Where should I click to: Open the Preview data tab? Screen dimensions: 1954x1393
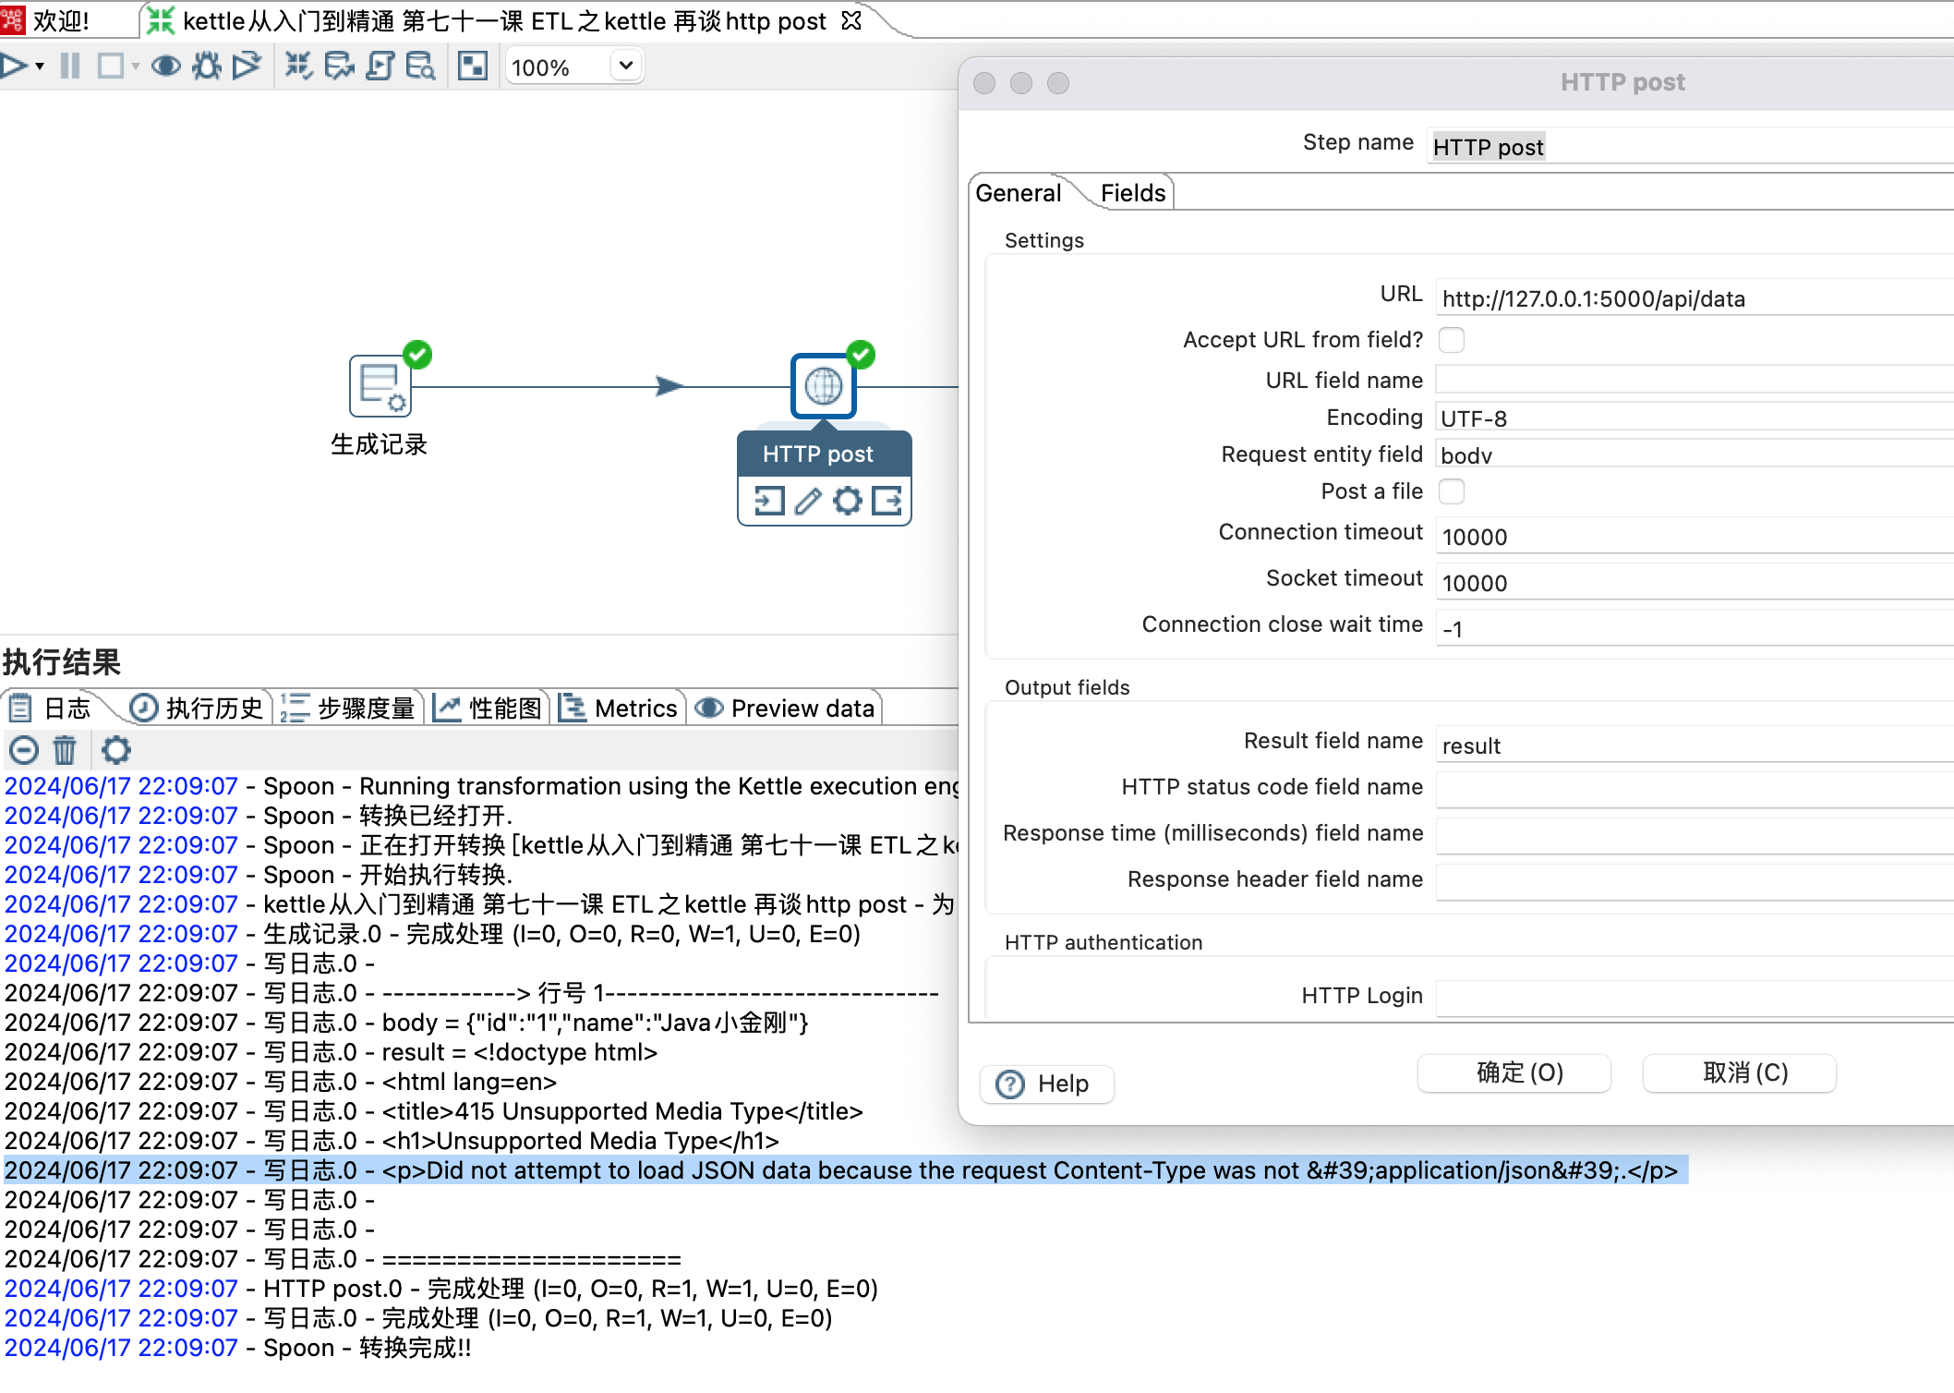(x=787, y=709)
